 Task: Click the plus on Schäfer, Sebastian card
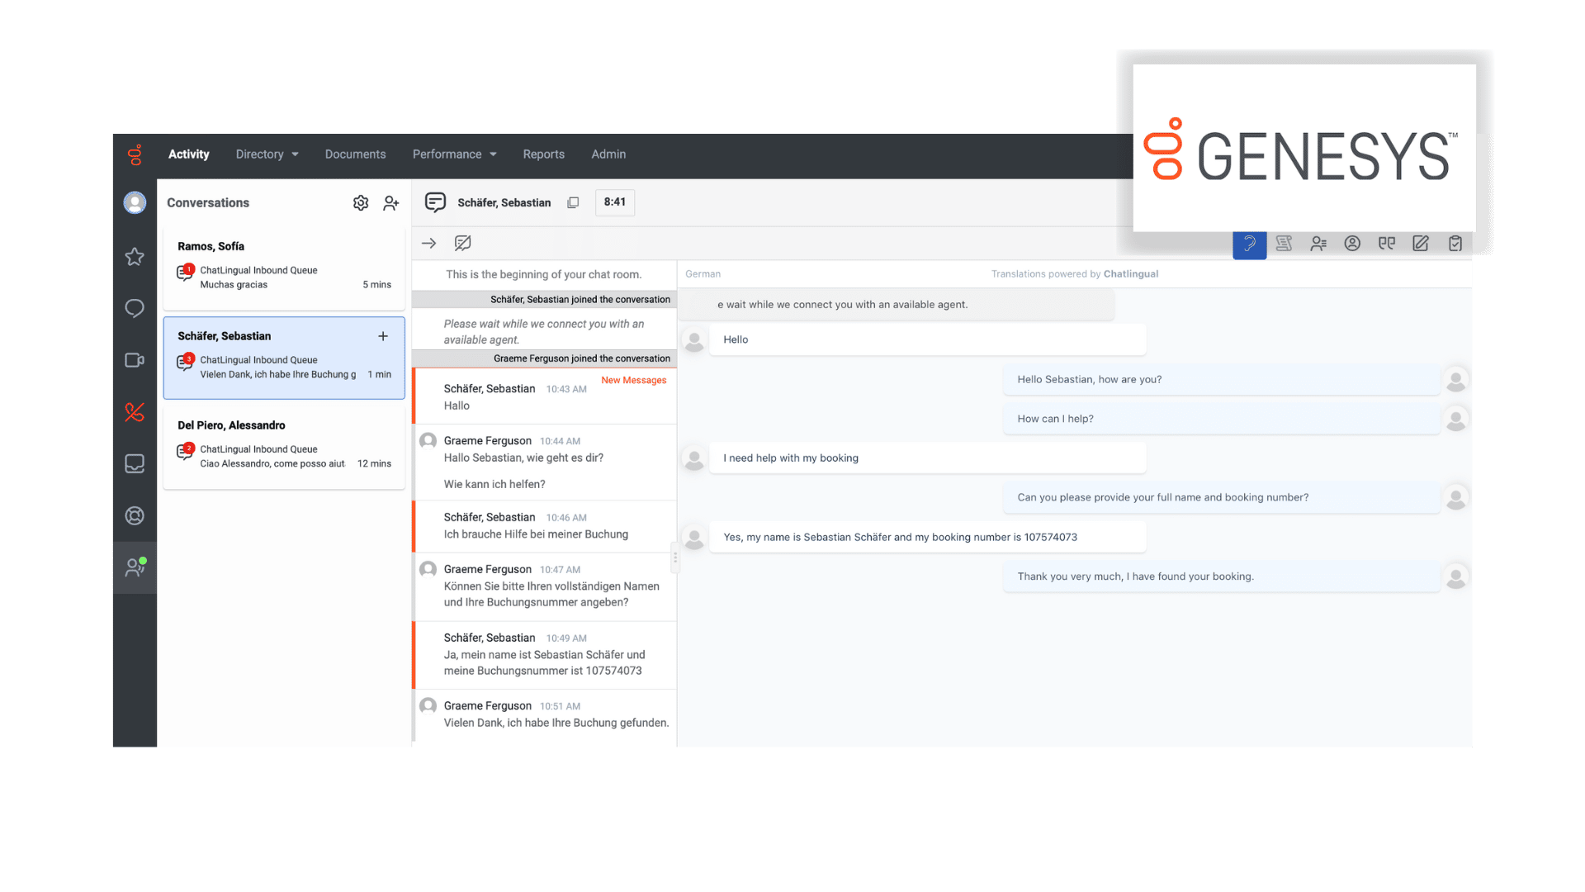click(383, 336)
